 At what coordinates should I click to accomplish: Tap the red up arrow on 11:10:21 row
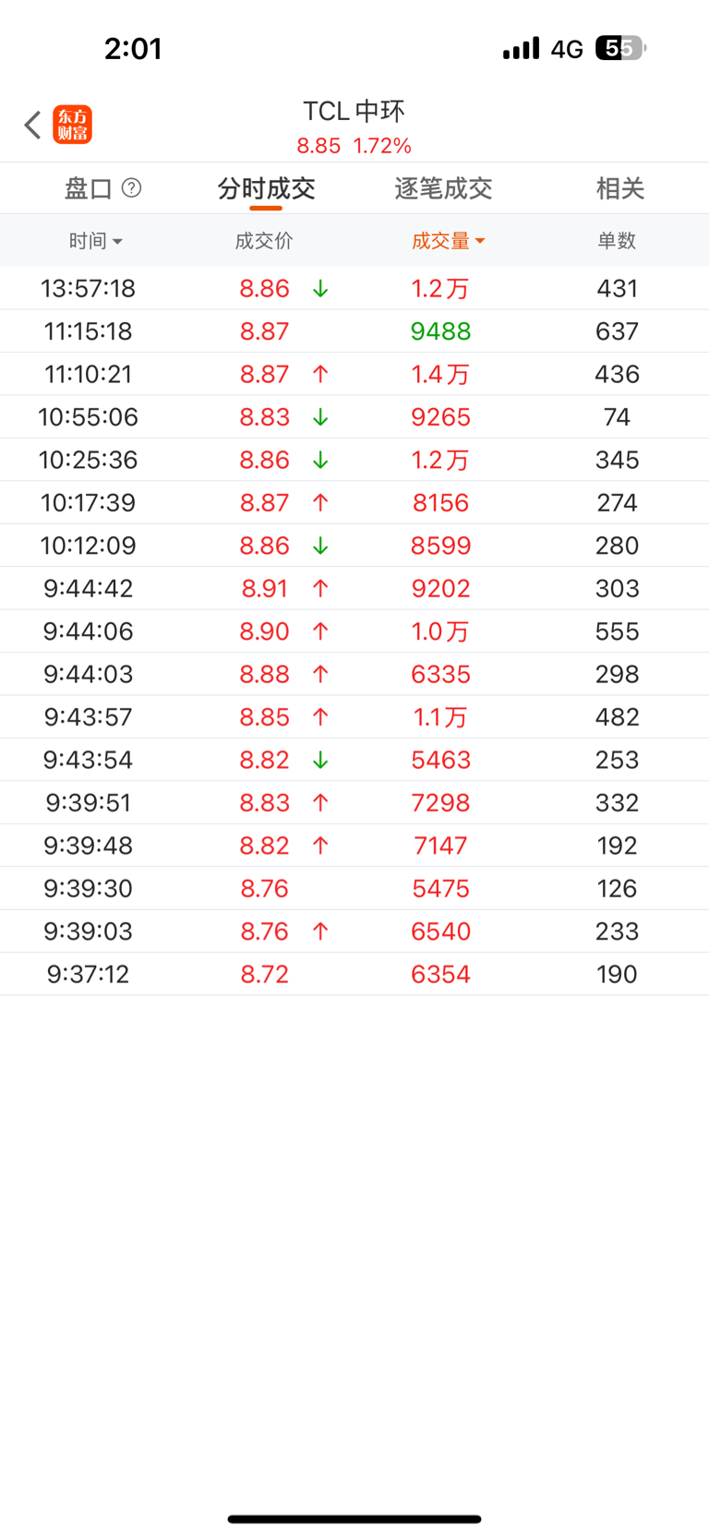320,375
